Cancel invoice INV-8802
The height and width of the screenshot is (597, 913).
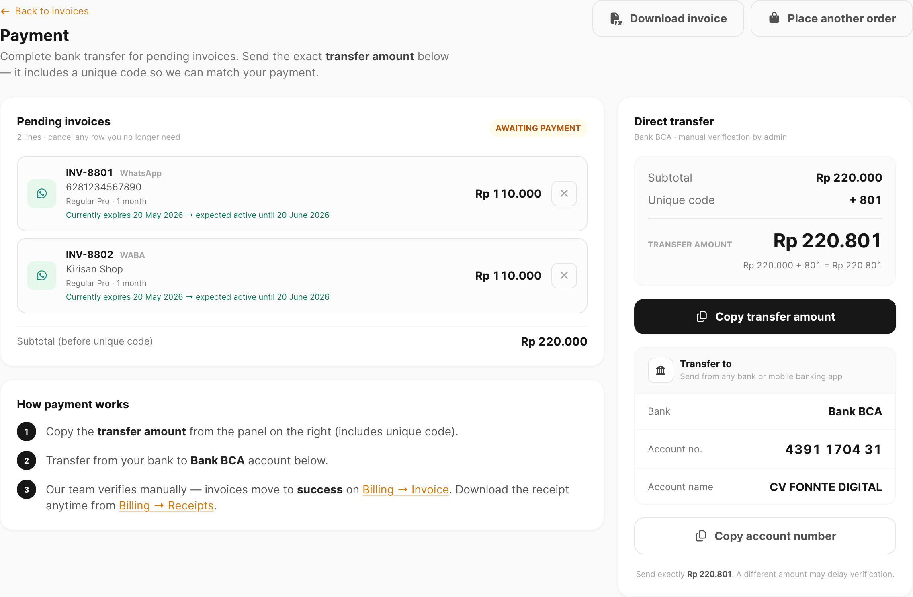point(564,276)
